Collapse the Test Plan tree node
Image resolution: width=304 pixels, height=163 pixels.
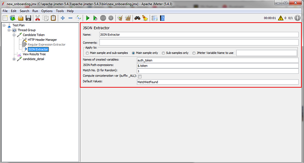pos(4,25)
